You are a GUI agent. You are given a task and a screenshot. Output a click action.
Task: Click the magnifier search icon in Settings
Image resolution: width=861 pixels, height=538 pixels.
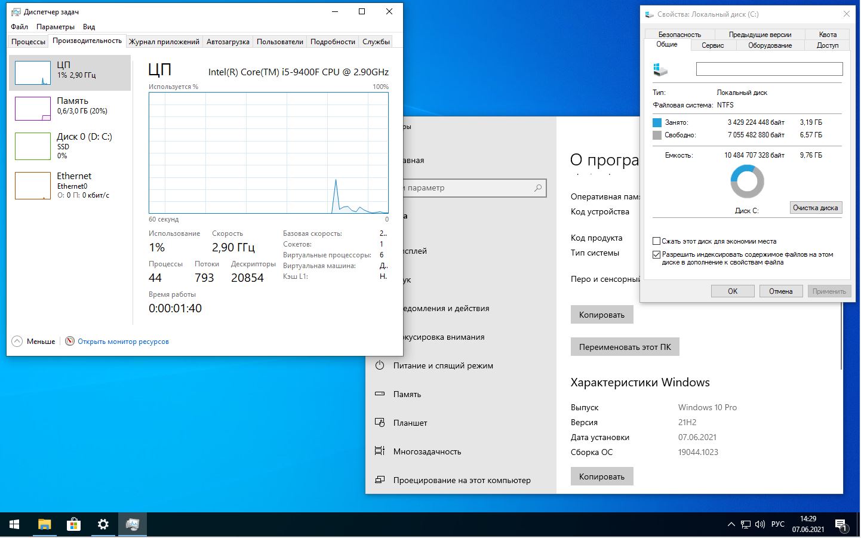coord(538,187)
